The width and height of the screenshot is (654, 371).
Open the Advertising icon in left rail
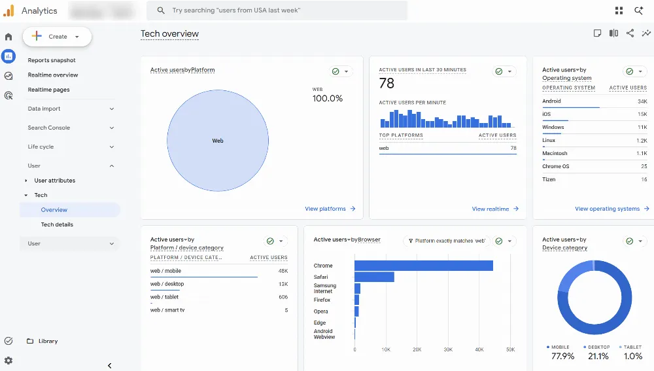[x=9, y=96]
